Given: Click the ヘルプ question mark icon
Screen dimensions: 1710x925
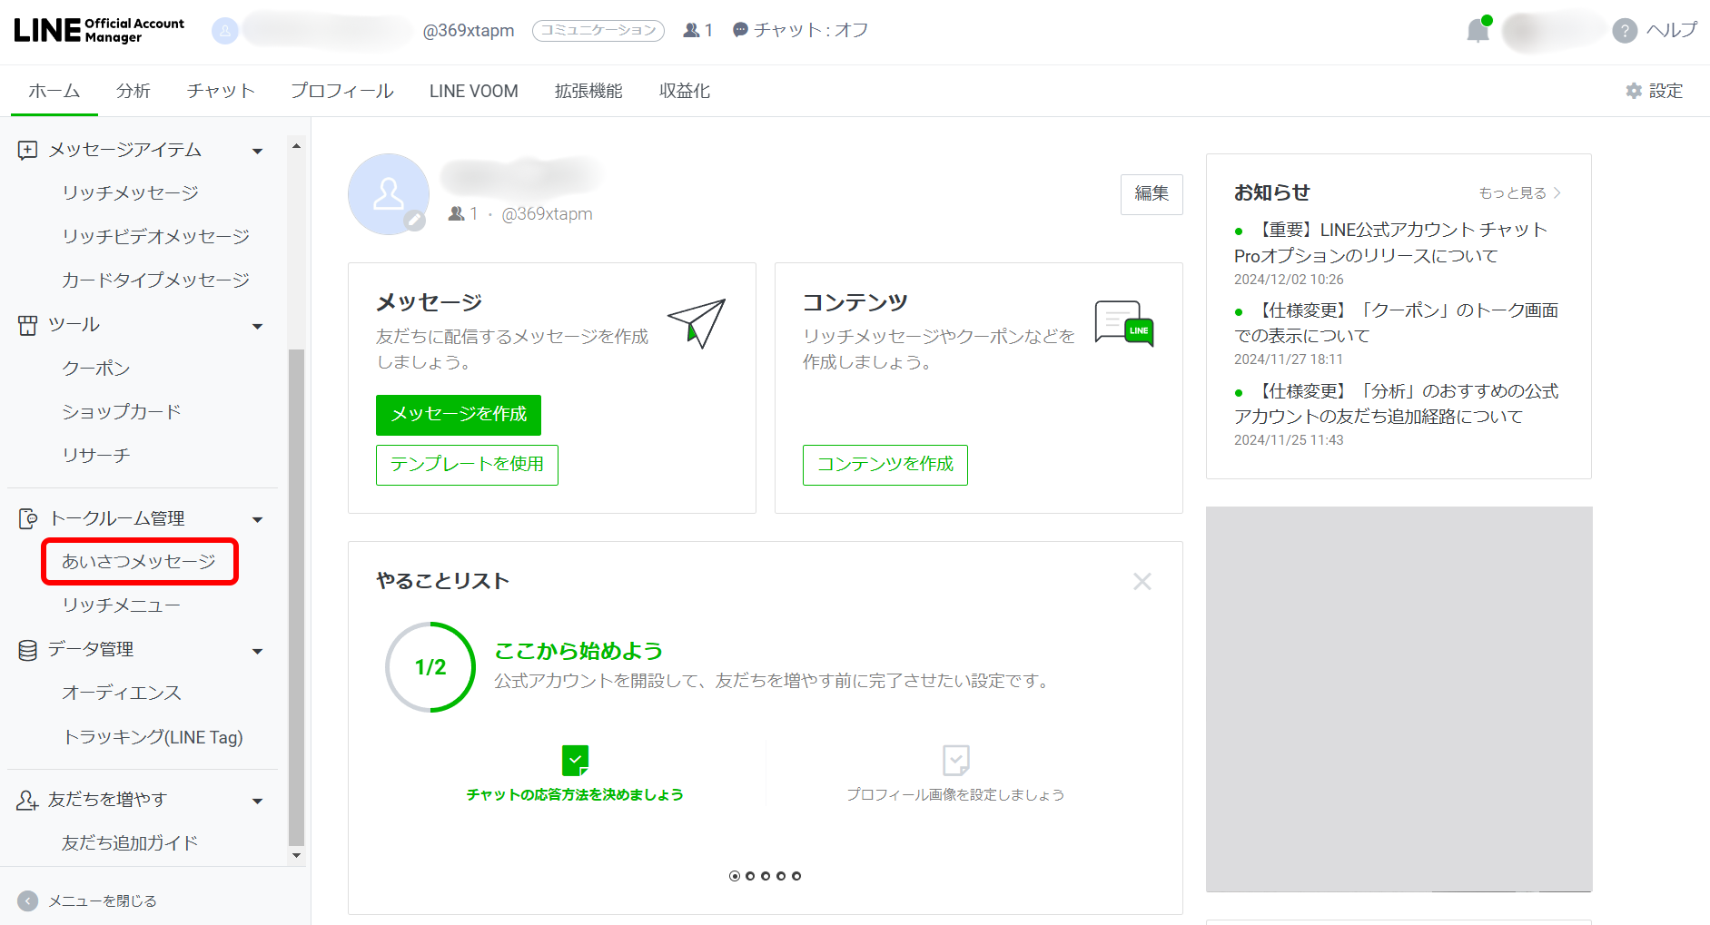Looking at the screenshot, I should 1623,30.
